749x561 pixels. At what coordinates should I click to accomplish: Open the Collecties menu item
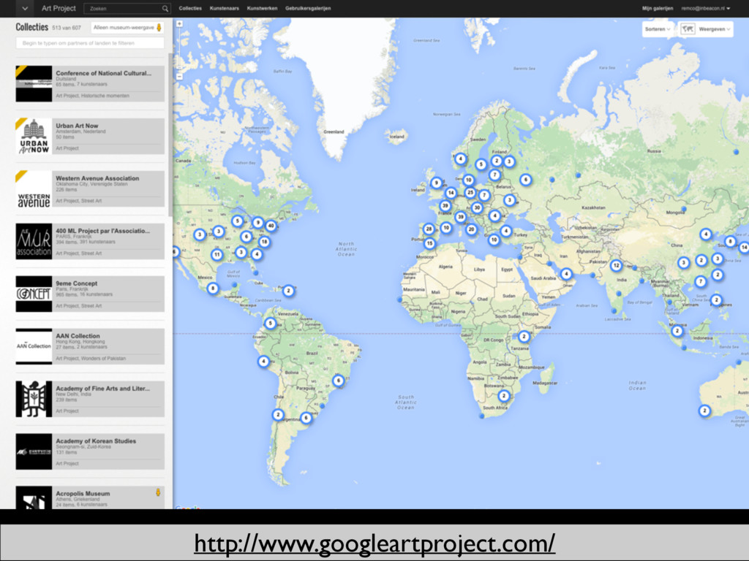190,9
